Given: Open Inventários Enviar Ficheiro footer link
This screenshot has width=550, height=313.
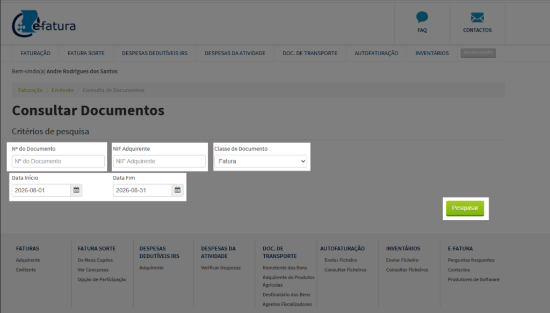Looking at the screenshot, I should 402,260.
